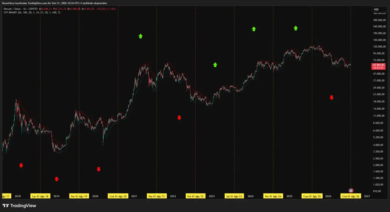The height and width of the screenshot is (212, 390).
Task: Click the Çar 01 Ağu '18 date marker
Action: (x=40, y=196)
